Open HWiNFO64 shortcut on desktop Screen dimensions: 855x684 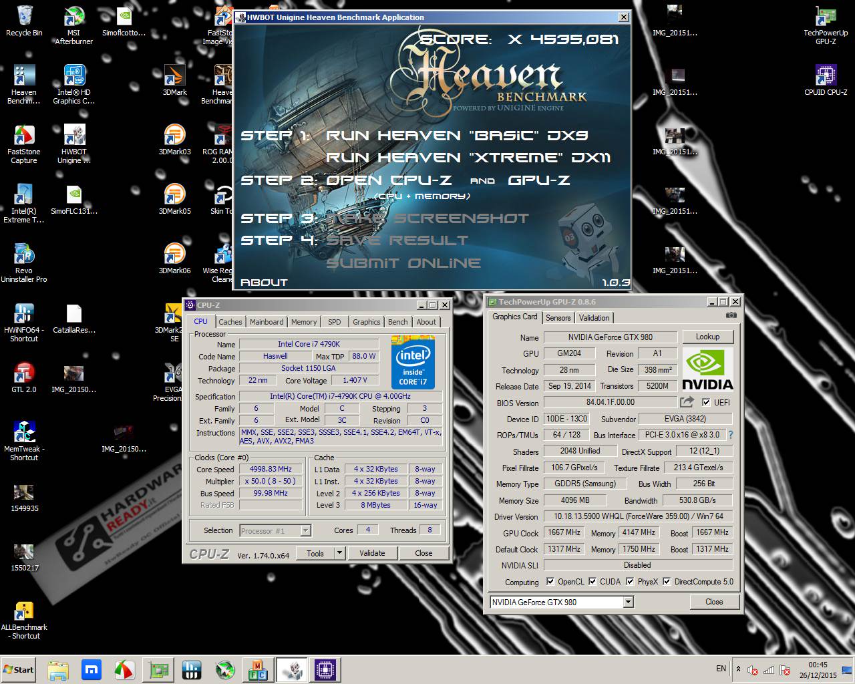click(24, 322)
